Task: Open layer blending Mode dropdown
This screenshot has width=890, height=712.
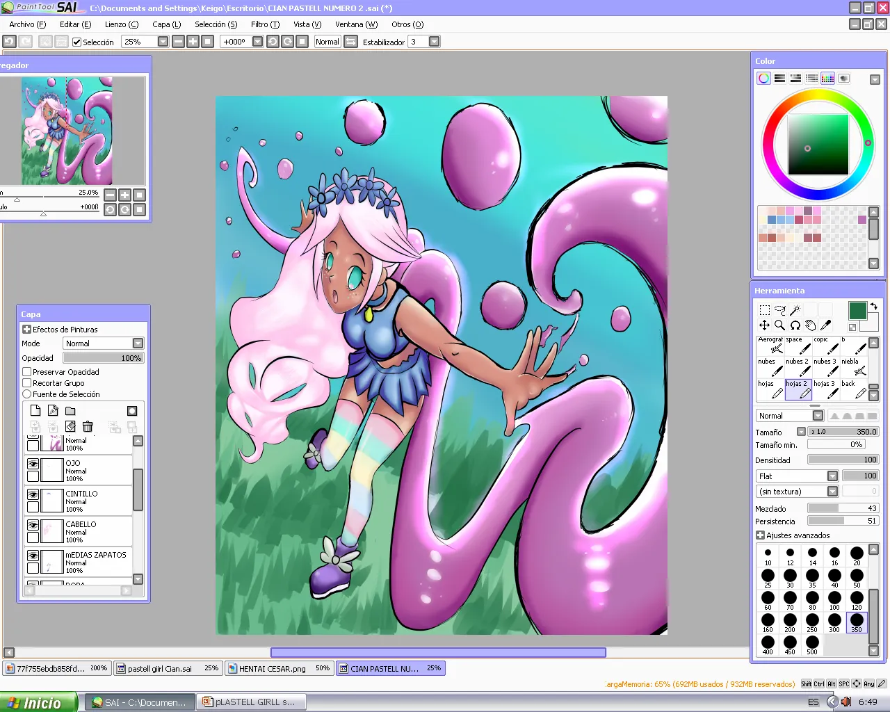Action: coord(138,343)
